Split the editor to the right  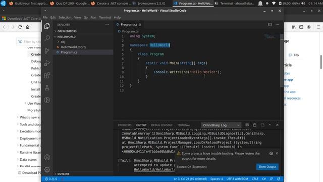270,25
